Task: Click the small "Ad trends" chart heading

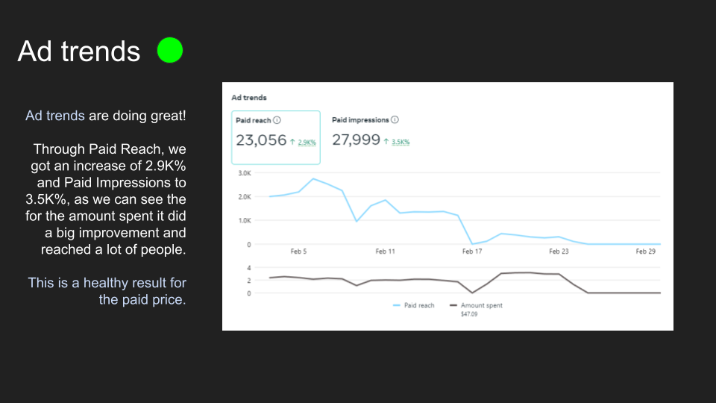Action: point(248,98)
